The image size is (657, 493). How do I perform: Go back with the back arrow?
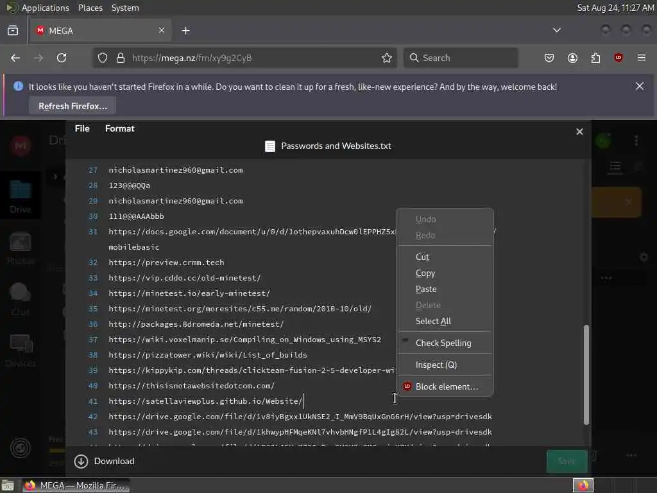pyautogui.click(x=15, y=58)
